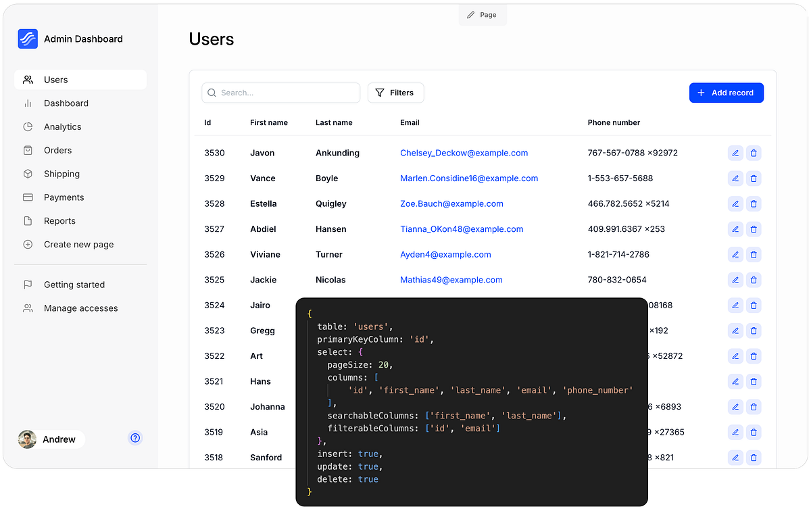Open the Shipping section icon
This screenshot has width=811, height=511.
click(28, 174)
